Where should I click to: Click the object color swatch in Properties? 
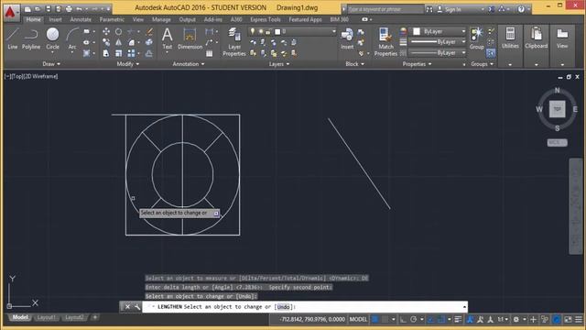pyautogui.click(x=417, y=31)
